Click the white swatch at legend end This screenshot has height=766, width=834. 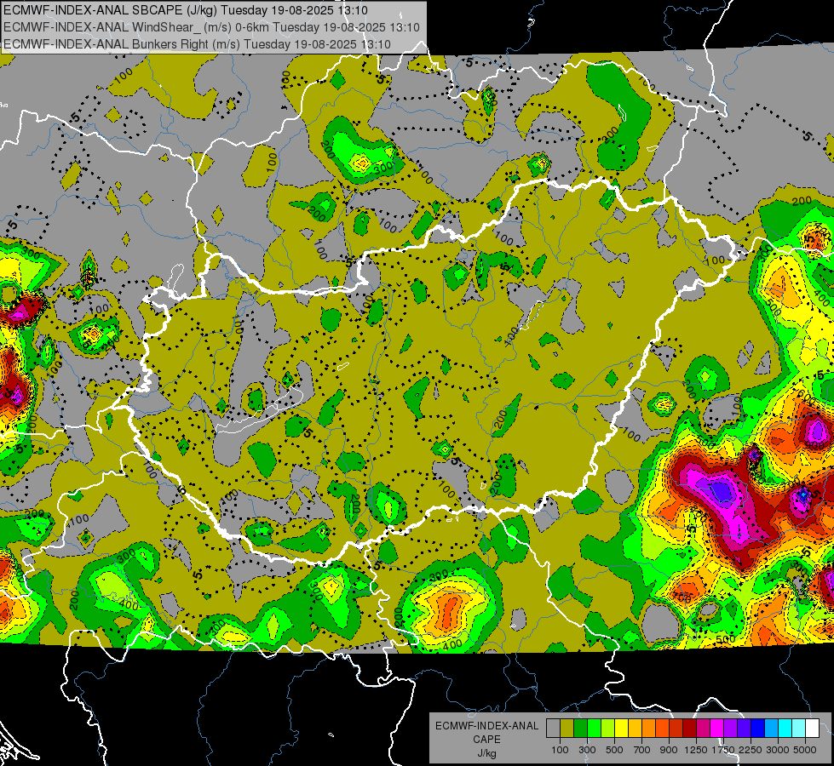pos(812,729)
